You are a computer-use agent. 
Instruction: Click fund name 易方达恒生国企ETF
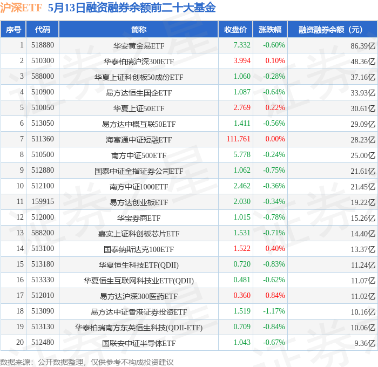tap(139, 93)
